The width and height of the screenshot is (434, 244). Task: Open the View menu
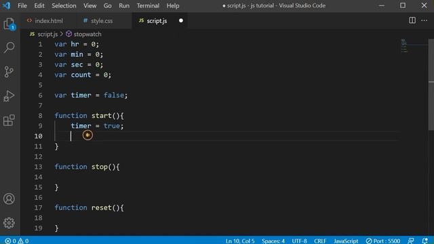point(90,5)
